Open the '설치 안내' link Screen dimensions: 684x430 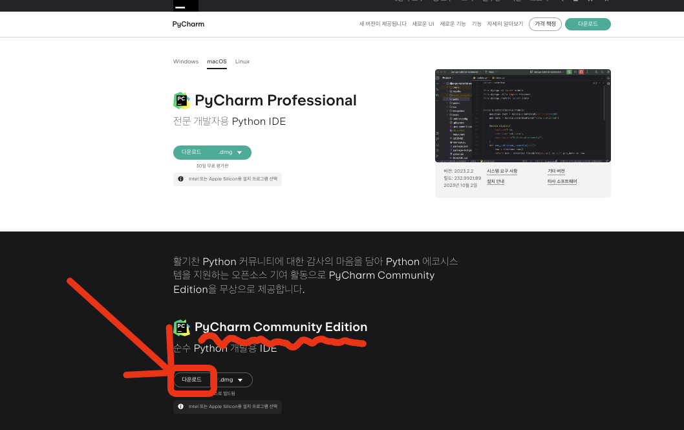click(x=496, y=182)
